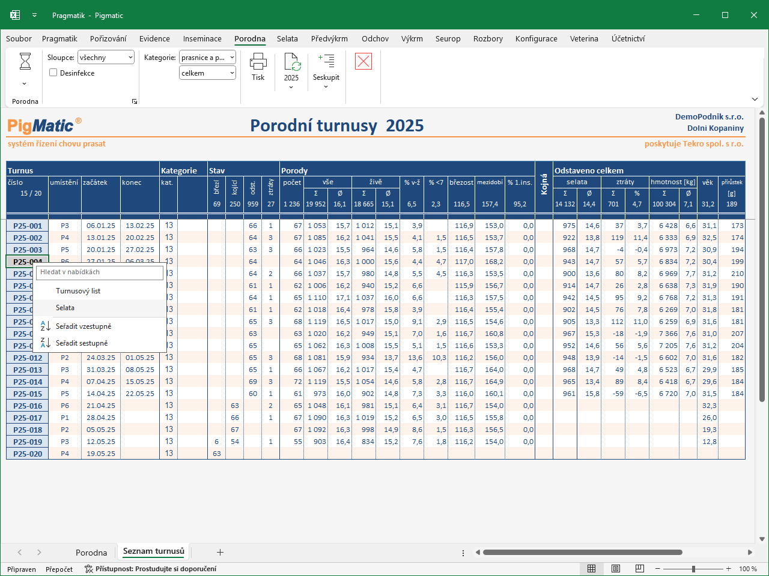The width and height of the screenshot is (769, 576).
Task: Click turnus P25-012 row header
Action: pos(28,358)
